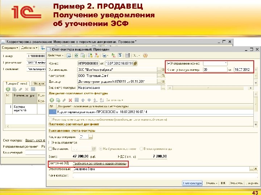
Task: Sort base documents descending (Я-А icon)
Action: tap(102, 100)
